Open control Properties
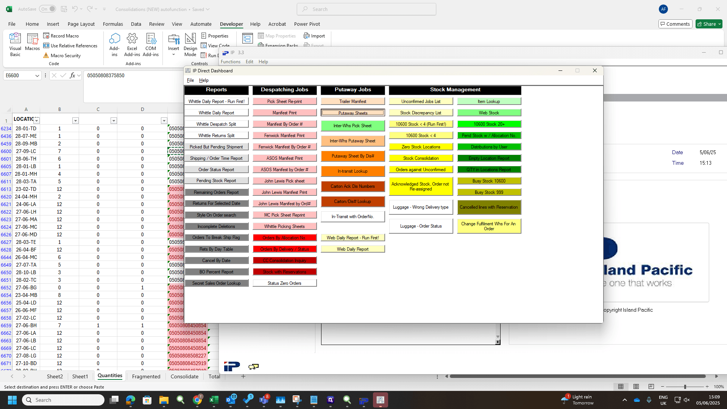 (x=215, y=36)
